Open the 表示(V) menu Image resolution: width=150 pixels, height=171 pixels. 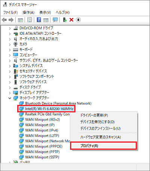point(45,12)
